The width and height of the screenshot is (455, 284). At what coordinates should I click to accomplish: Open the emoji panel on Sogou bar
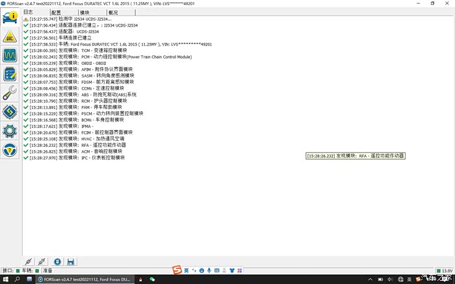coord(201,270)
